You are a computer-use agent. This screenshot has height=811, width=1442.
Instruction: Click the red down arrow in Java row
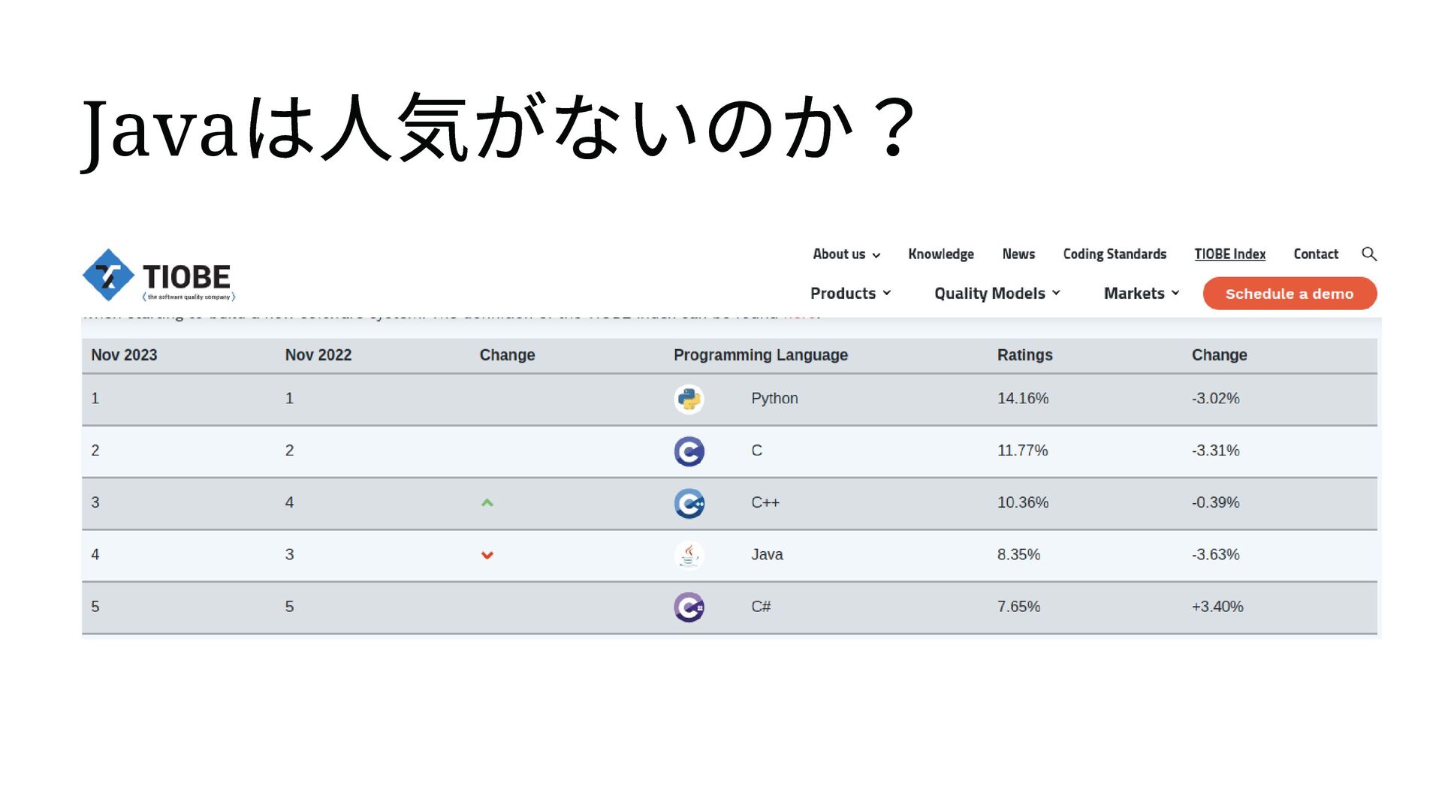[x=487, y=555]
